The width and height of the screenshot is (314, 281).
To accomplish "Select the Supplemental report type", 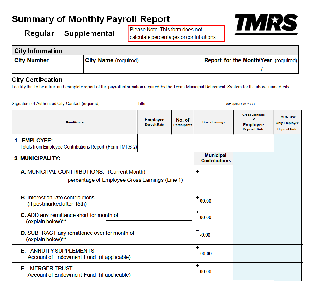I will pyautogui.click(x=89, y=33).
